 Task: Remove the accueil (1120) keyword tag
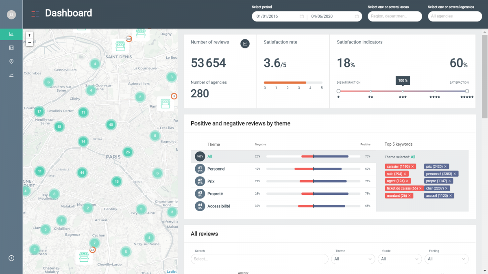[x=451, y=196]
